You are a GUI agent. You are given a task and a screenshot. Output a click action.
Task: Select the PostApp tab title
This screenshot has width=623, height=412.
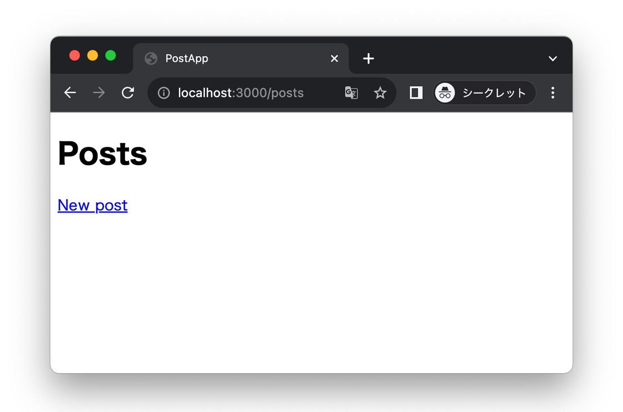pos(187,59)
